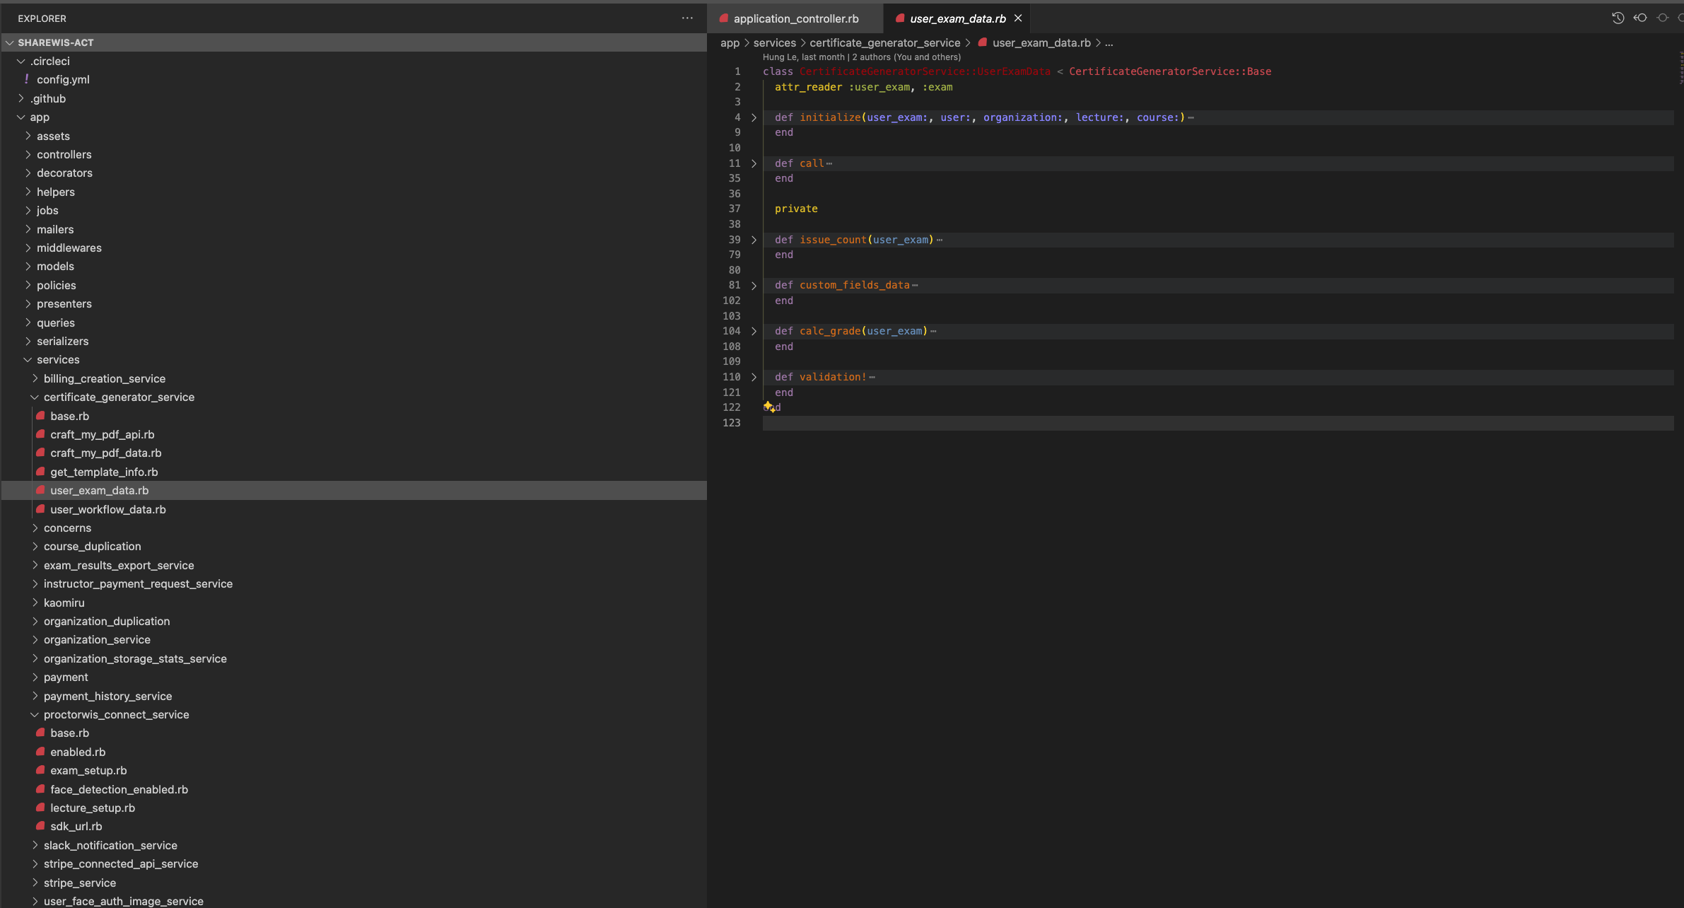Open file history using the clock icon
Screen dimensions: 1684x908
1618,18
